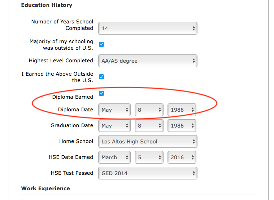Toggle the Diploma Earned checkbox
This screenshot has width=274, height=200.
click(x=101, y=93)
